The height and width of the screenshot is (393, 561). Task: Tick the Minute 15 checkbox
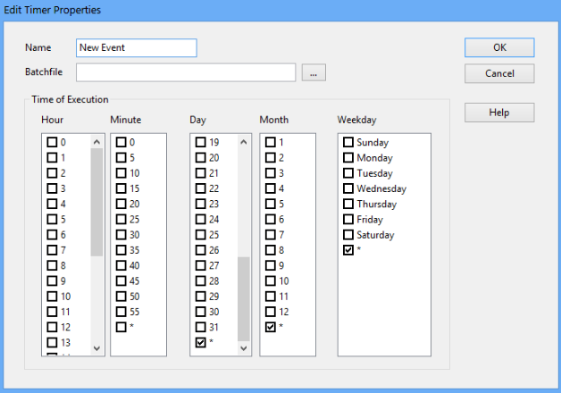coord(121,188)
